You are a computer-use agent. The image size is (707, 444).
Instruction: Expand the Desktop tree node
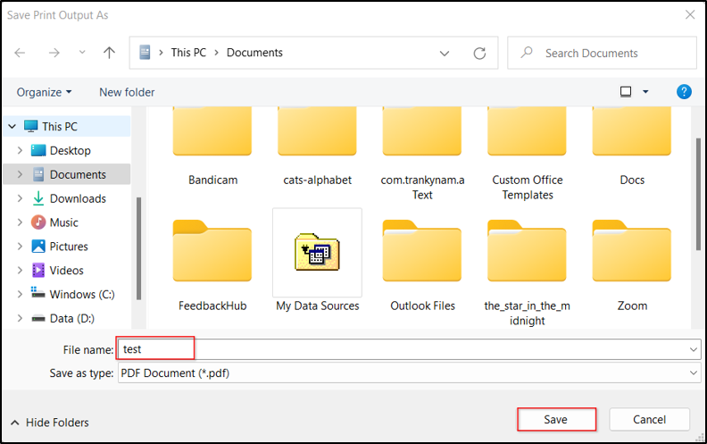(x=20, y=150)
